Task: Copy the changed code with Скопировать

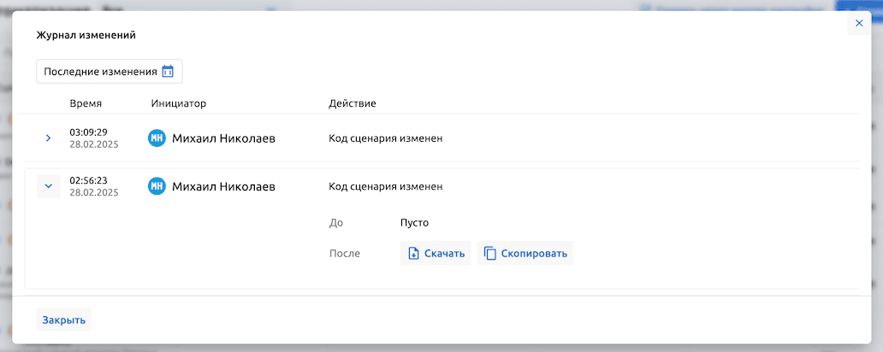Action: pos(524,254)
